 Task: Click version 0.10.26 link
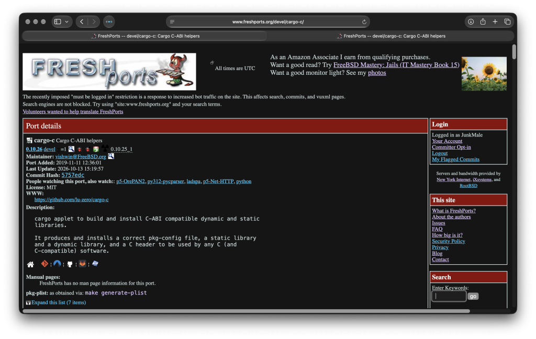[x=34, y=149]
